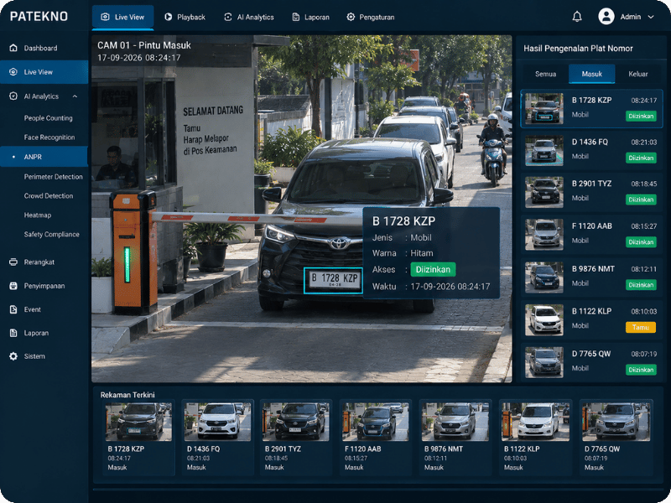Screen dimensions: 671x503
Task: Click Diizinkan badge for D 7765 QW result
Action: pos(641,370)
